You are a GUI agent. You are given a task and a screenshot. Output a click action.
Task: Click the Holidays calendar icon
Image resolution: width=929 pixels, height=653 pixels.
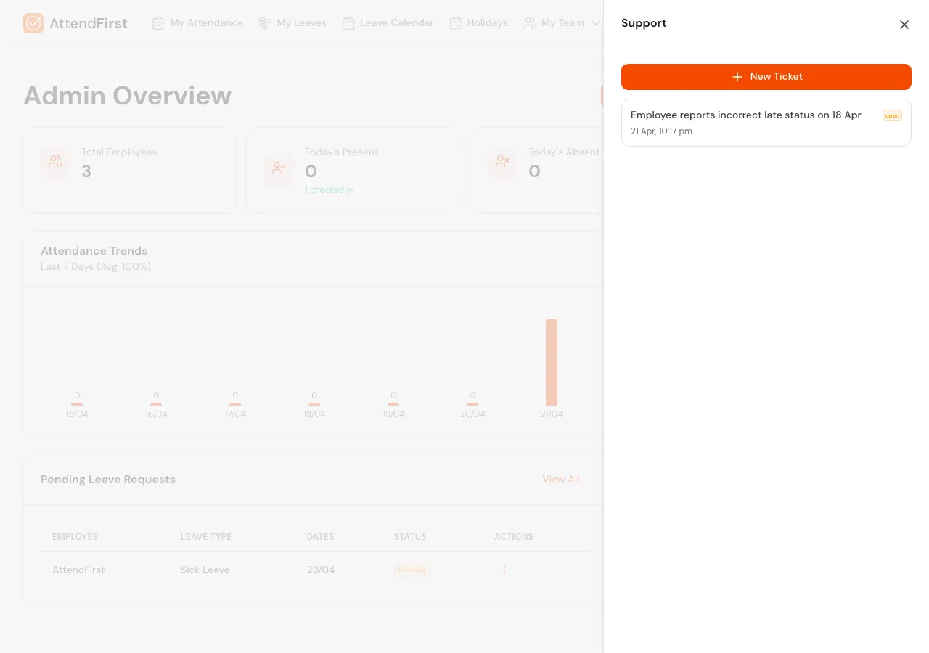[456, 22]
